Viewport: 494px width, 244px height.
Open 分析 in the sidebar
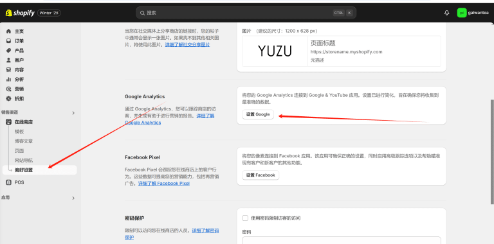[19, 79]
